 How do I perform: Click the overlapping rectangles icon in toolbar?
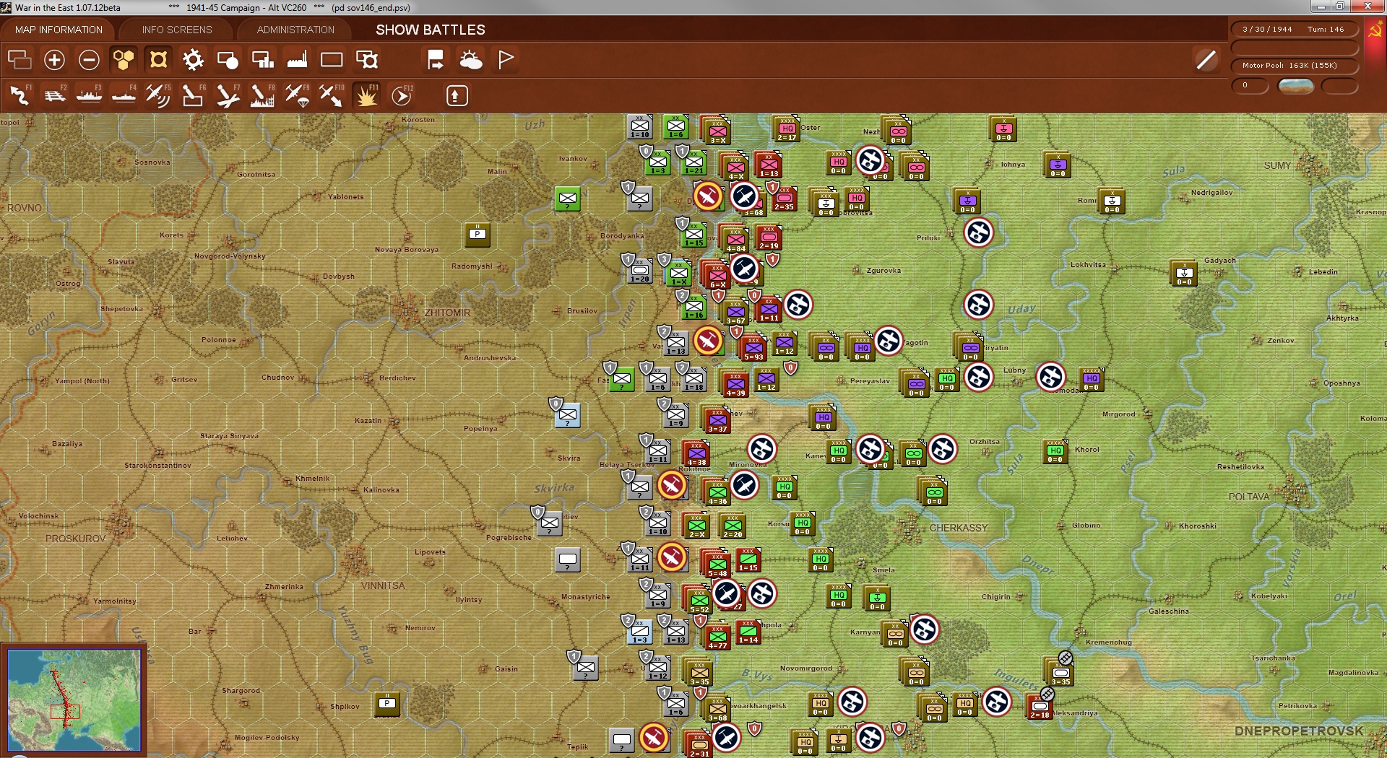click(20, 60)
